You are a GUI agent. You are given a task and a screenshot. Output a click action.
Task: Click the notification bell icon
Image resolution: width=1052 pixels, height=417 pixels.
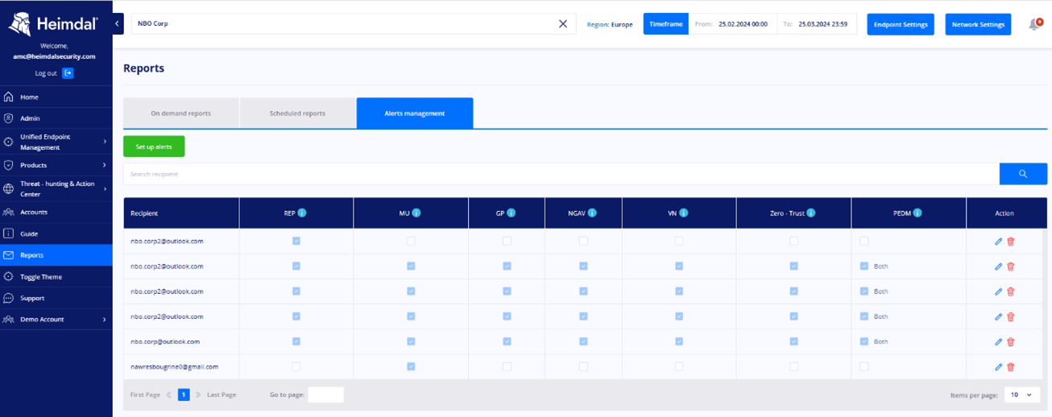point(1034,25)
